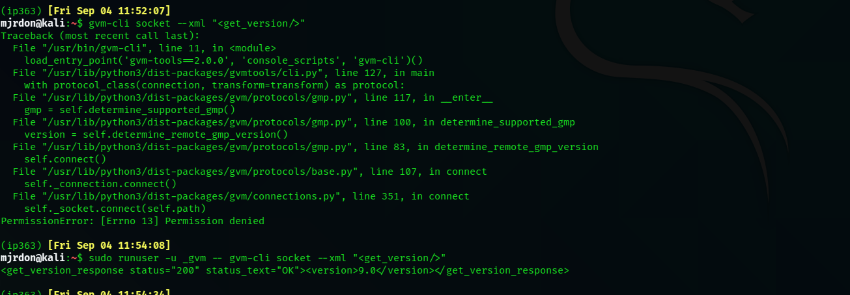Click the "/usr/bin/gvm-cli" file path
Screen dimensions: 850x295
(x=87, y=48)
